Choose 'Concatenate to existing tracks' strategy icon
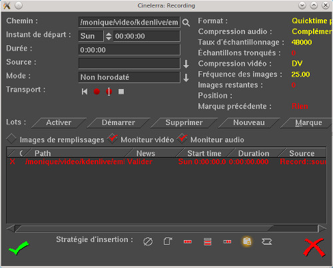The height and width of the screenshot is (268, 333). pyautogui.click(x=227, y=241)
